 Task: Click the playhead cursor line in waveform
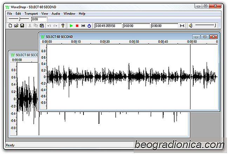click(190, 76)
